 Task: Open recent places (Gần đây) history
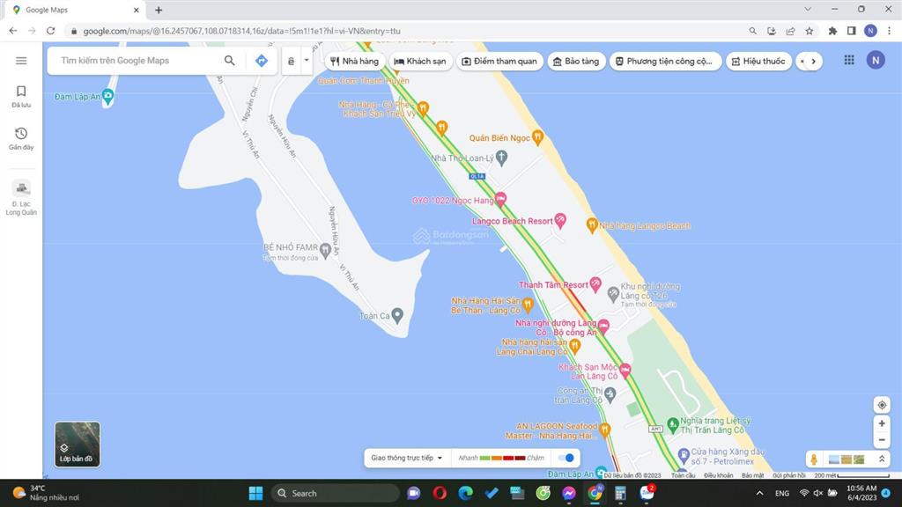click(x=21, y=138)
